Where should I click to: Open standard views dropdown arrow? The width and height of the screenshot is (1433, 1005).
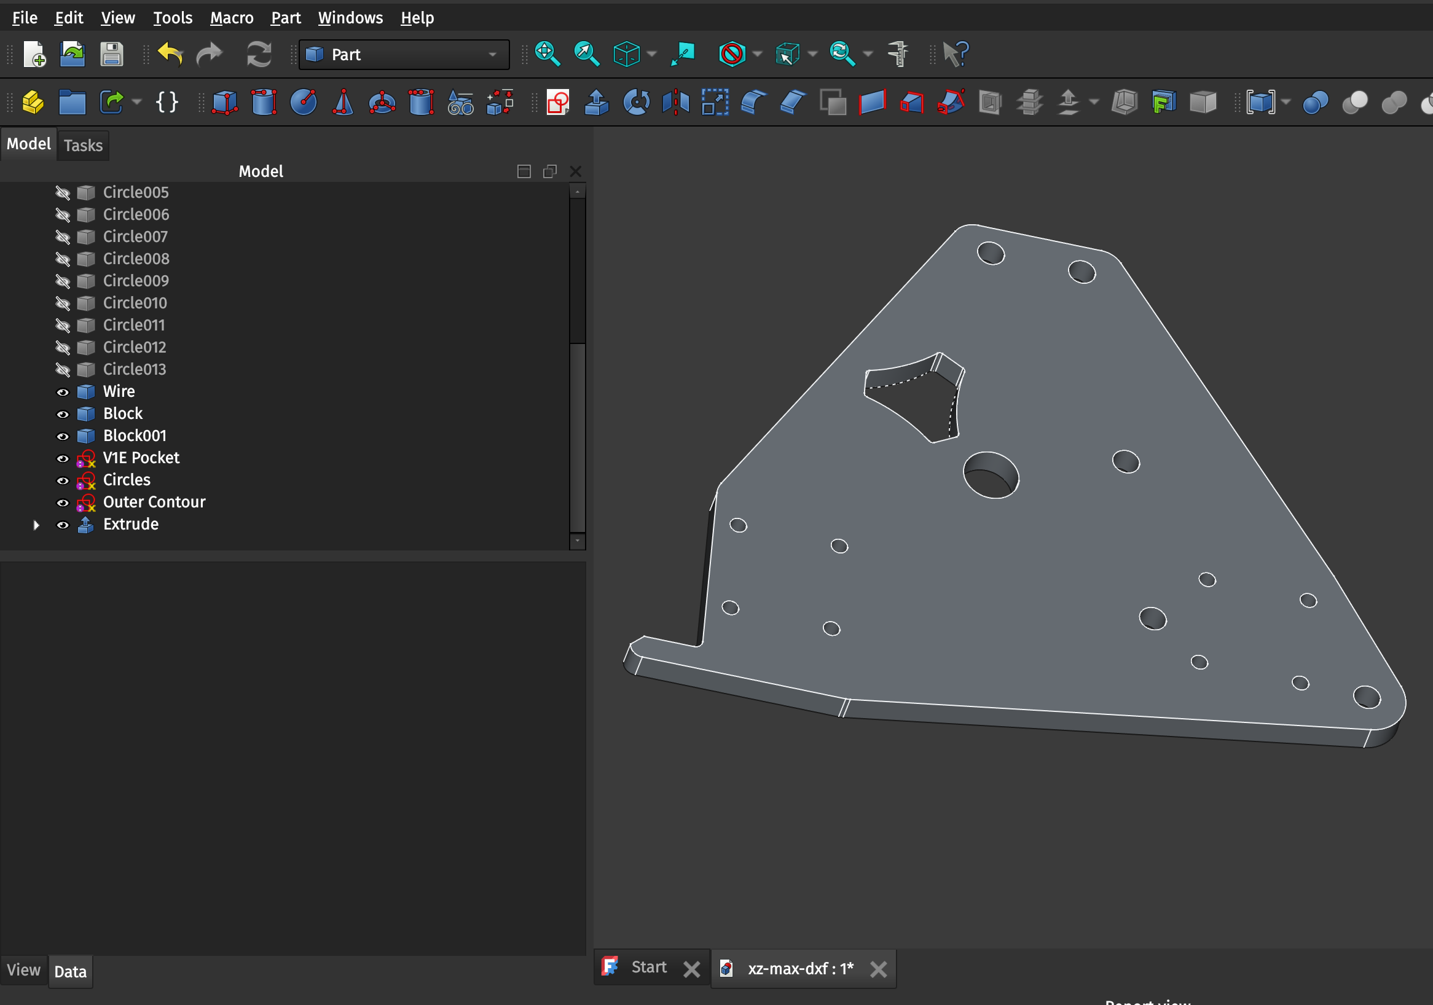pyautogui.click(x=652, y=54)
